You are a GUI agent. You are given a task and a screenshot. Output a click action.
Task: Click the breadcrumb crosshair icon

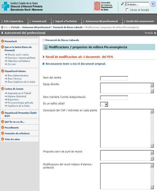[2, 27]
